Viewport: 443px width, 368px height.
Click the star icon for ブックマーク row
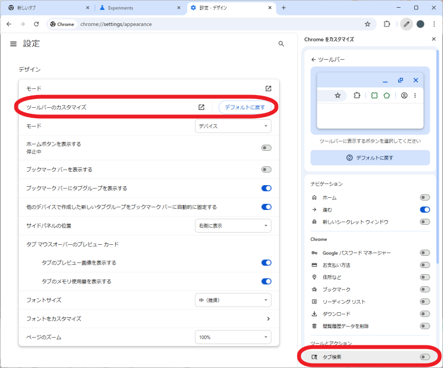(x=314, y=290)
